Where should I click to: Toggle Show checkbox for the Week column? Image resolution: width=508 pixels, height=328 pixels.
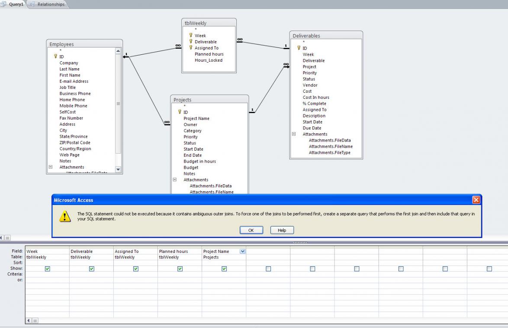[47, 268]
